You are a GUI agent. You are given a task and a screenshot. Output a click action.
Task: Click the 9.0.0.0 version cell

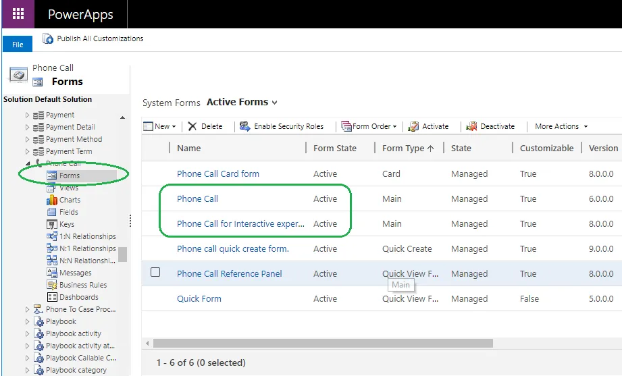tap(601, 248)
